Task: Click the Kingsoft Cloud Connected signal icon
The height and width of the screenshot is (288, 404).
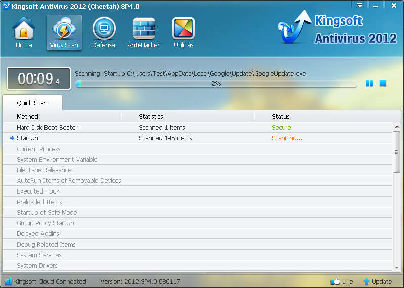Action: coord(8,281)
